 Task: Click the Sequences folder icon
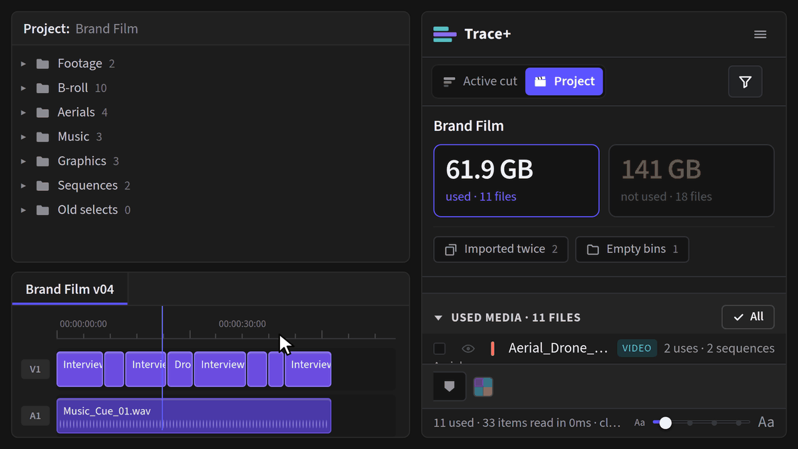pos(43,186)
